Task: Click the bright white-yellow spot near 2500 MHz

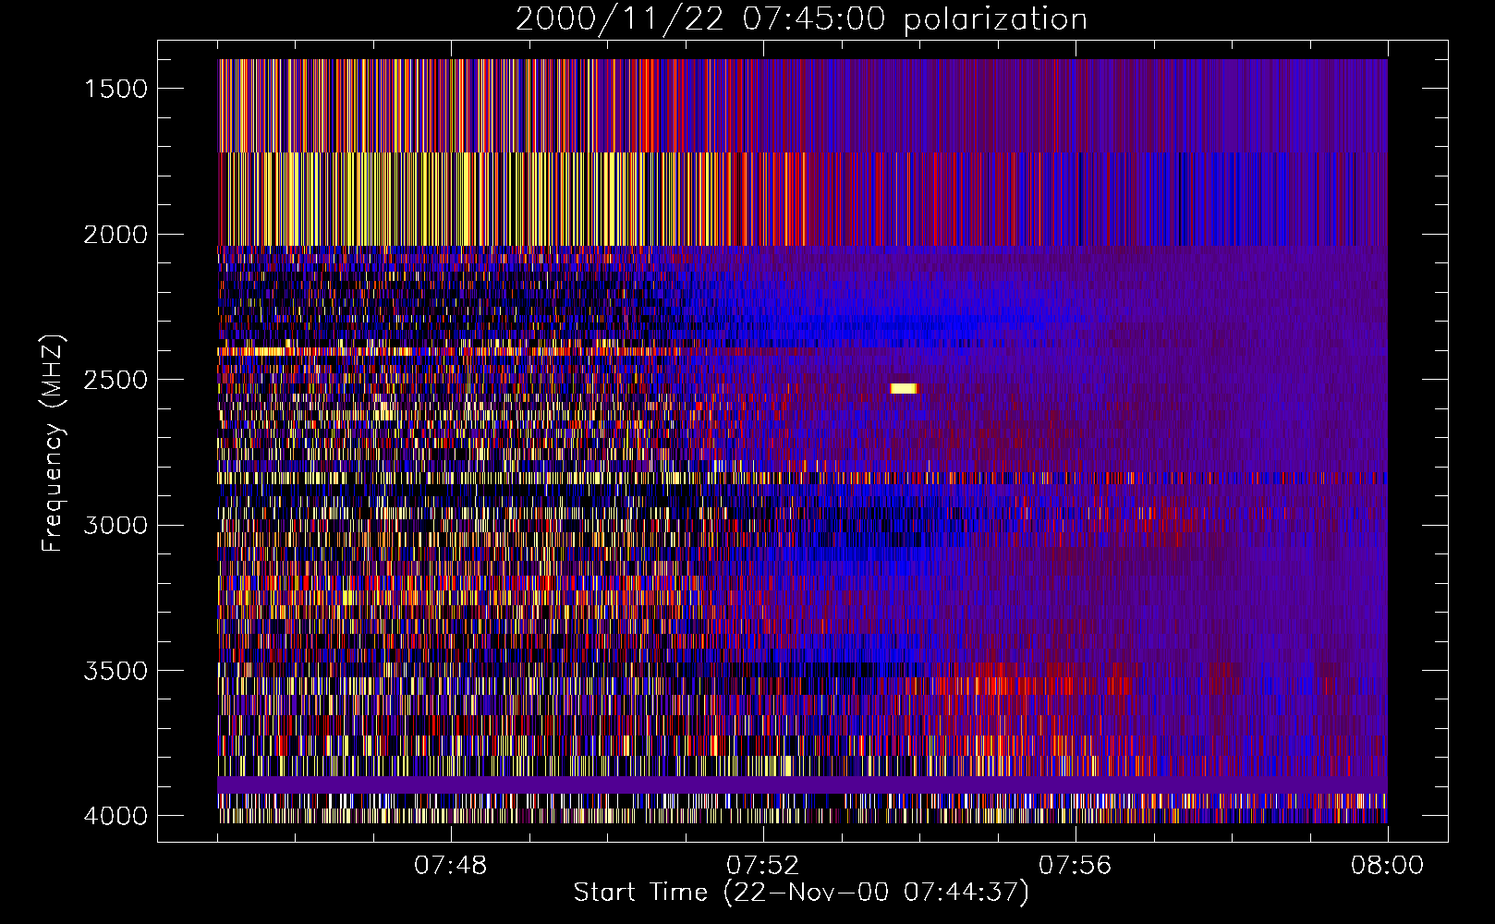Action: point(904,388)
